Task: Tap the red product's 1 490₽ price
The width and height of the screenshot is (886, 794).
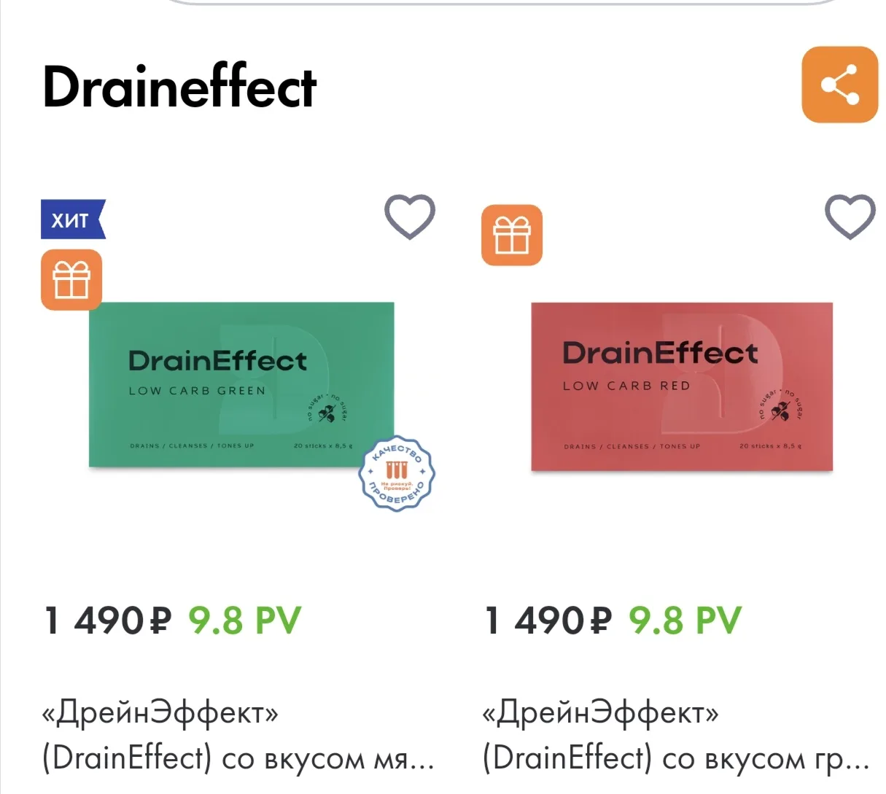Action: click(x=548, y=621)
